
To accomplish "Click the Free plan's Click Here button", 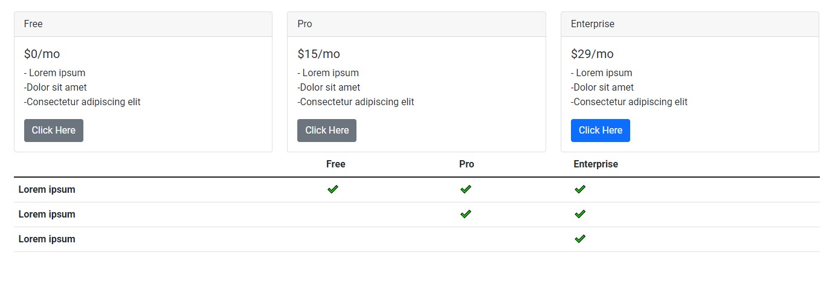I will (x=54, y=131).
